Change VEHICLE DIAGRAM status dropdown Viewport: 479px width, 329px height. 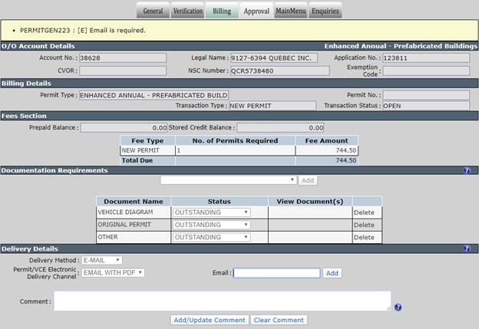tap(211, 212)
